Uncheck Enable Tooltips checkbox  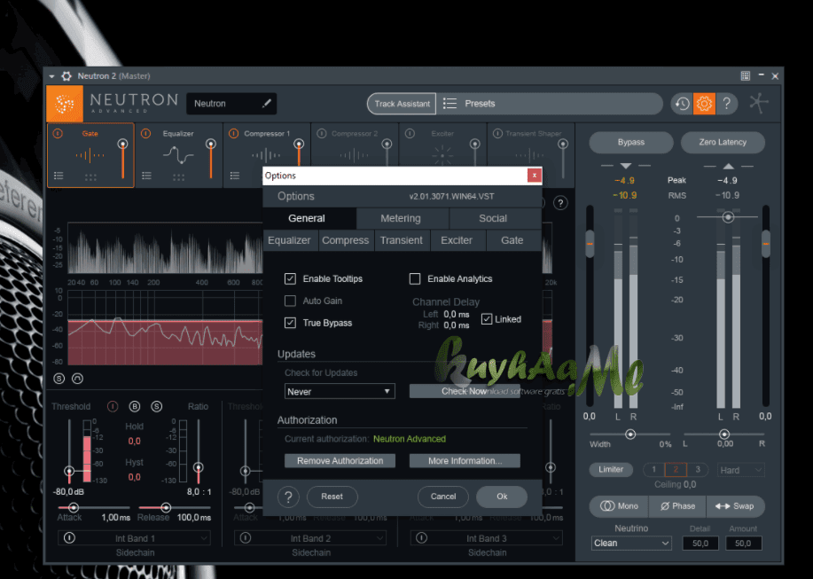point(291,279)
